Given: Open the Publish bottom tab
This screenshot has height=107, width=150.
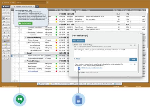Looking at the screenshot, I should pos(118,84).
